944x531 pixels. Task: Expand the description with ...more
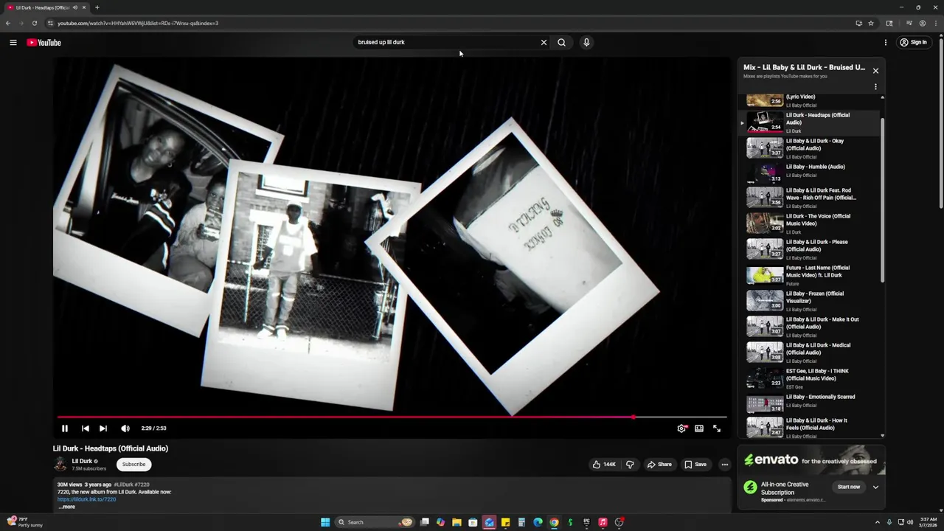tap(66, 507)
